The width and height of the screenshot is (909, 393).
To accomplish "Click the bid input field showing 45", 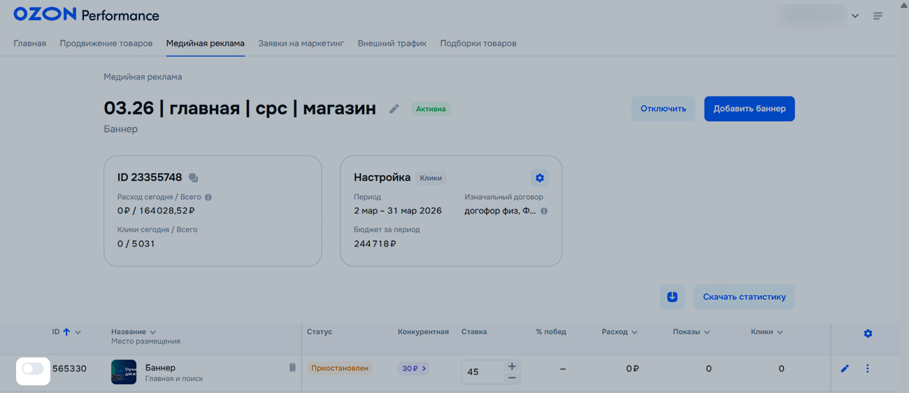I will tap(481, 372).
